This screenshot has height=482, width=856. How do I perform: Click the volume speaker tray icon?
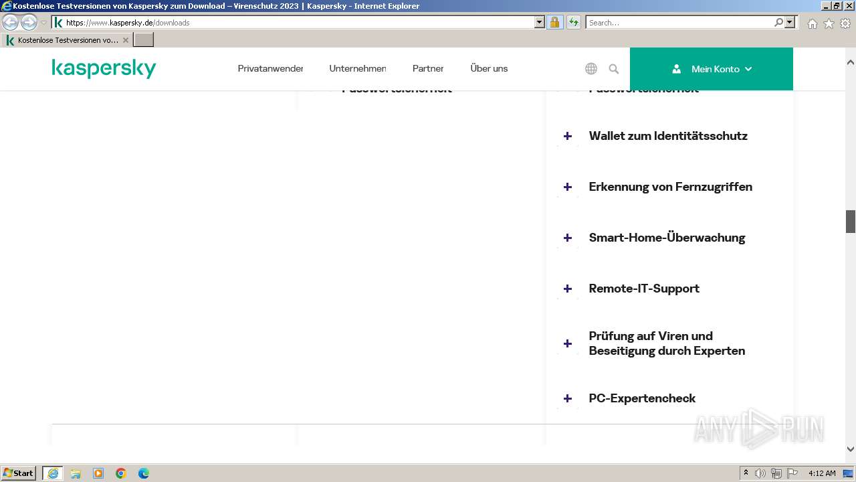pos(760,473)
